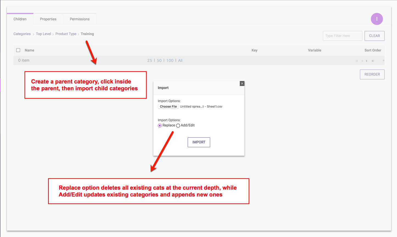Image resolution: width=397 pixels, height=237 pixels.
Task: Click the CLEAR filter button
Action: coord(374,36)
